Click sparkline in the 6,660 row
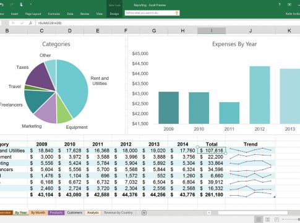This screenshot has width=300, height=223. coord(251,175)
